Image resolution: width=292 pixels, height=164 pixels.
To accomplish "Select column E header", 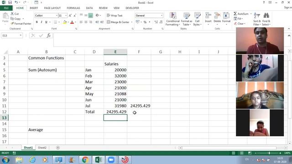I will [115, 52].
